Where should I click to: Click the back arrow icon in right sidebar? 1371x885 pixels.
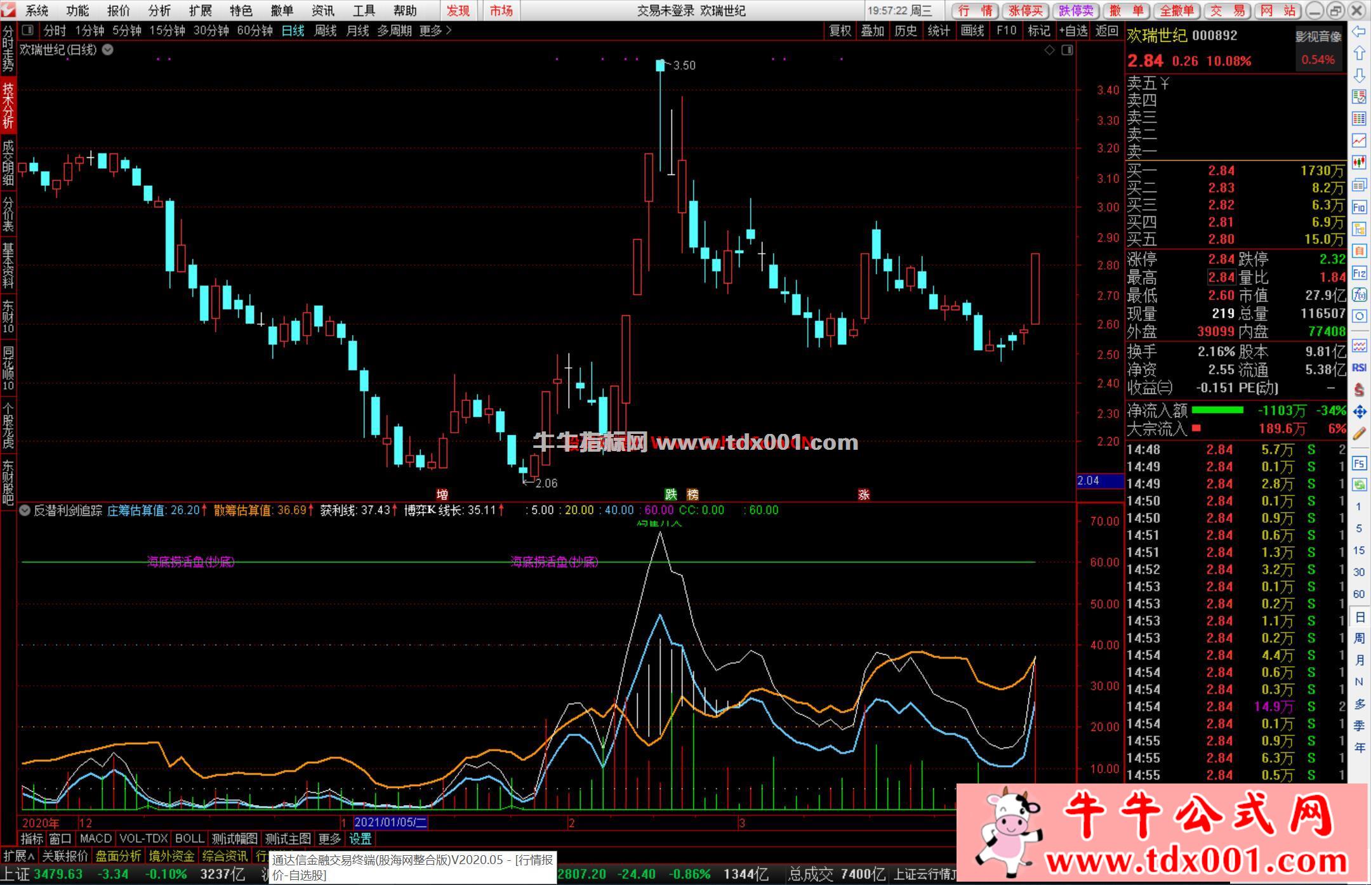point(1359,32)
